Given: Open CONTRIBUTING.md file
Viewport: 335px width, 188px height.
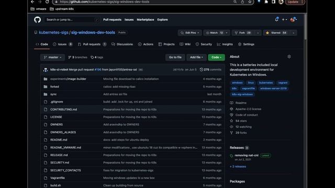Looking at the screenshot, I should 64,109.
